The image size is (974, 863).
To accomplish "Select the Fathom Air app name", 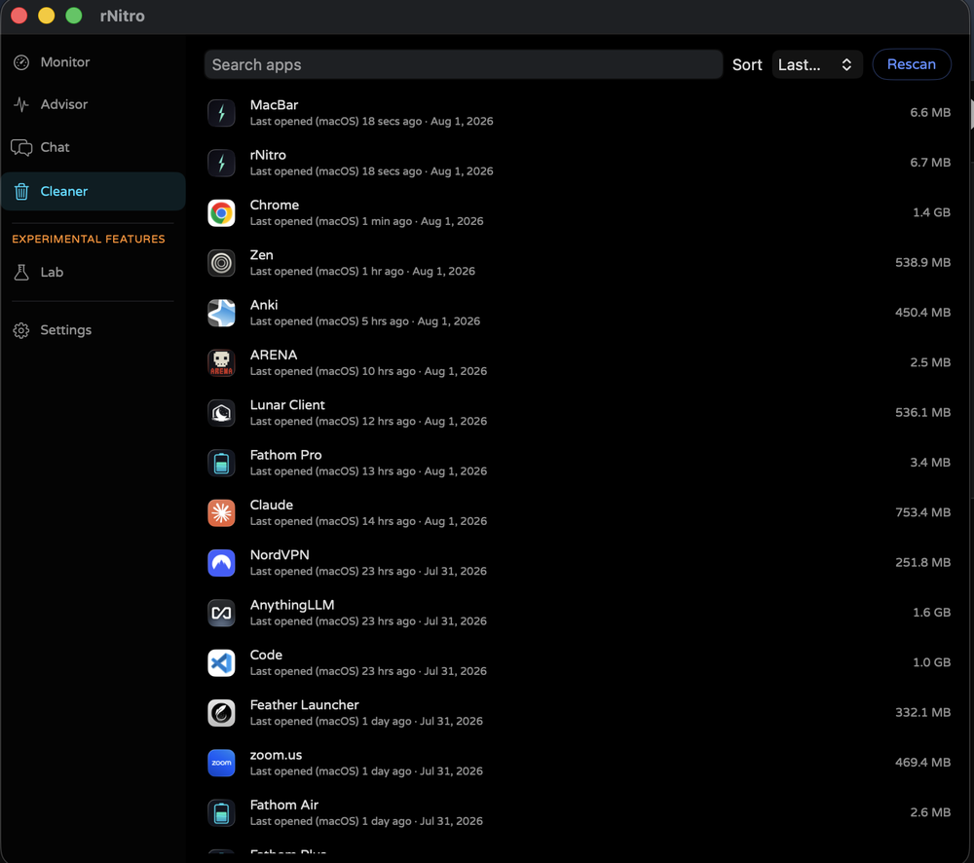I will [283, 806].
